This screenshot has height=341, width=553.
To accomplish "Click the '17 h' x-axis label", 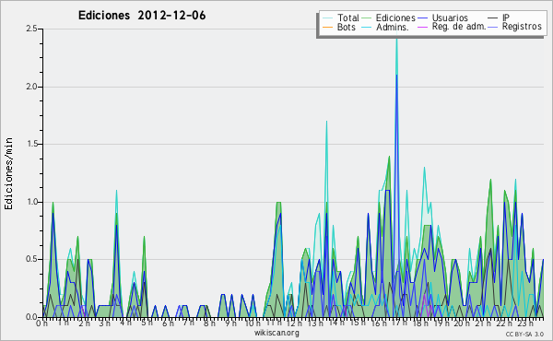I will click(x=399, y=323).
